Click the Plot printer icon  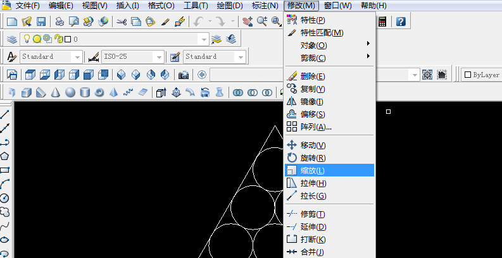tap(60, 21)
